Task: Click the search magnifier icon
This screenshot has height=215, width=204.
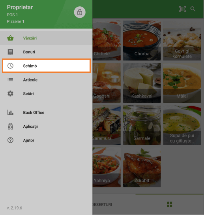Action: point(193,9)
